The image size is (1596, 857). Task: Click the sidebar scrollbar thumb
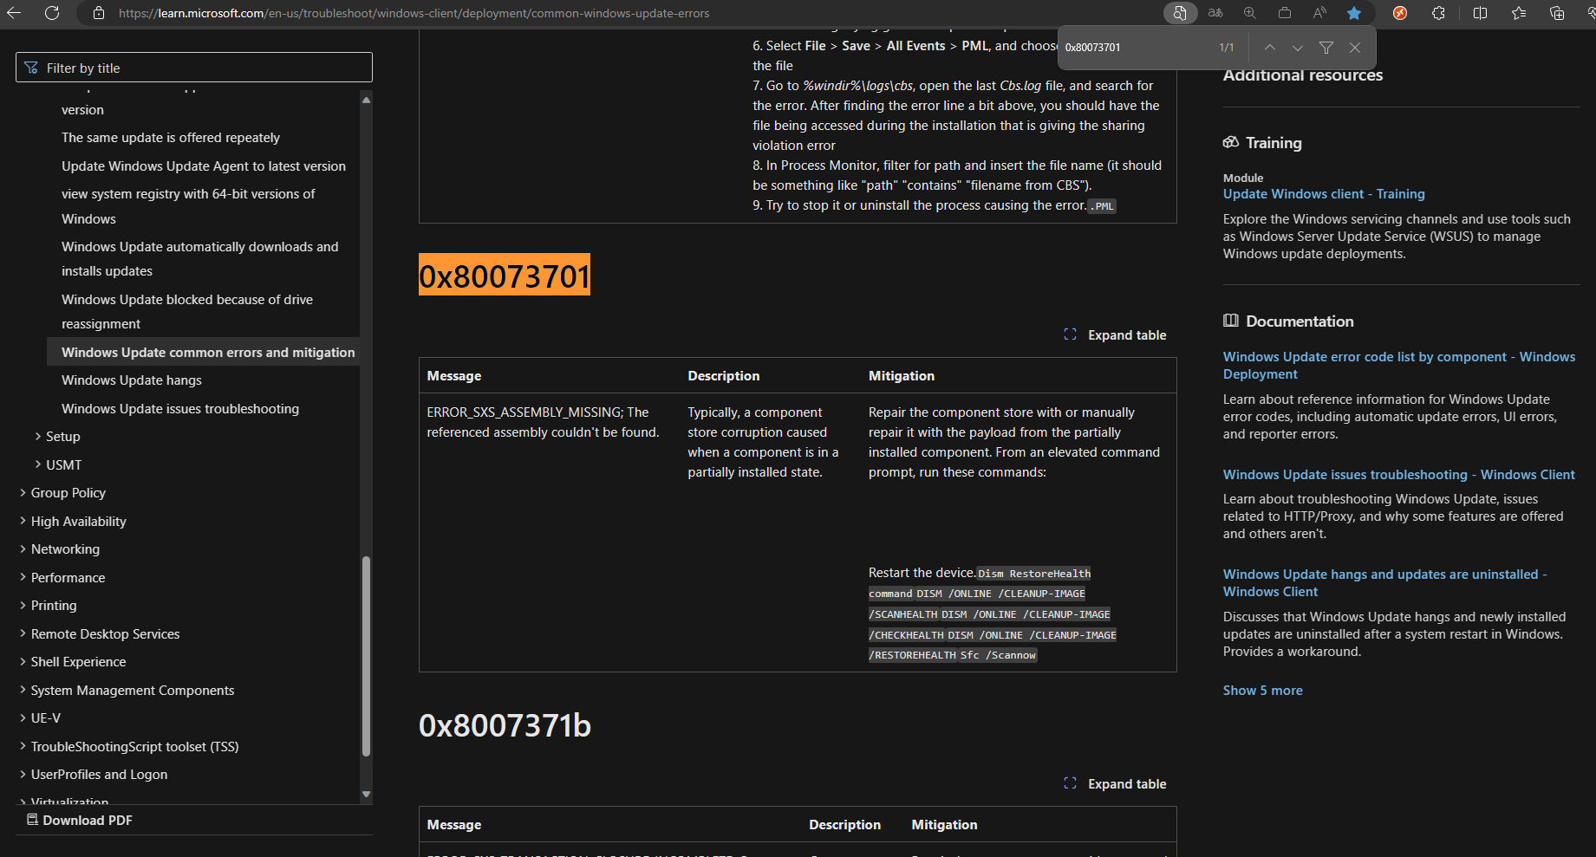pos(366,656)
